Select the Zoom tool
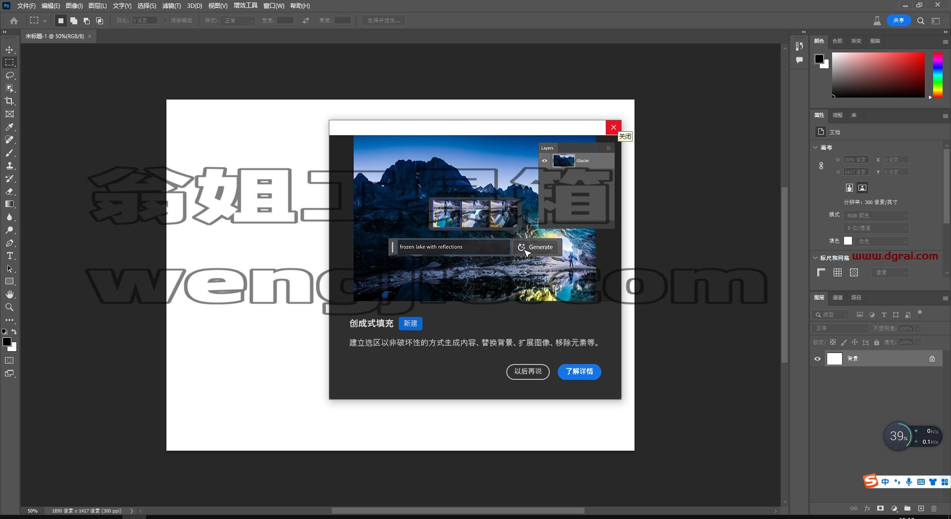The width and height of the screenshot is (951, 519). [9, 307]
